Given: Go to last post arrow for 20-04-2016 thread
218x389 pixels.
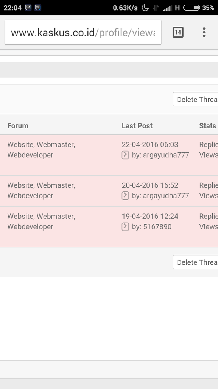Looking at the screenshot, I should coord(125,196).
